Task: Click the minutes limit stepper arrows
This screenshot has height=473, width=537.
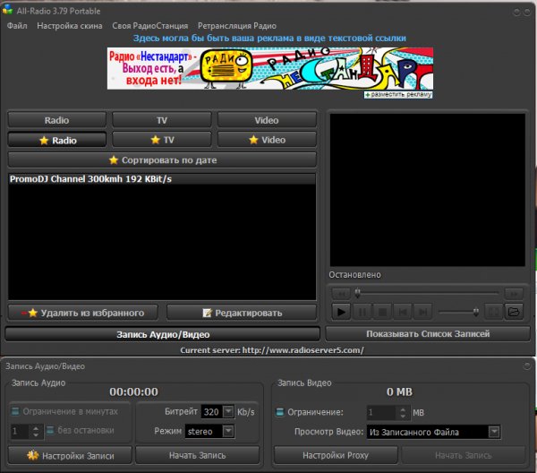Action: coord(36,431)
